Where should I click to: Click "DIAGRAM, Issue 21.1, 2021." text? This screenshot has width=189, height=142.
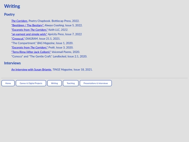point(43,39)
